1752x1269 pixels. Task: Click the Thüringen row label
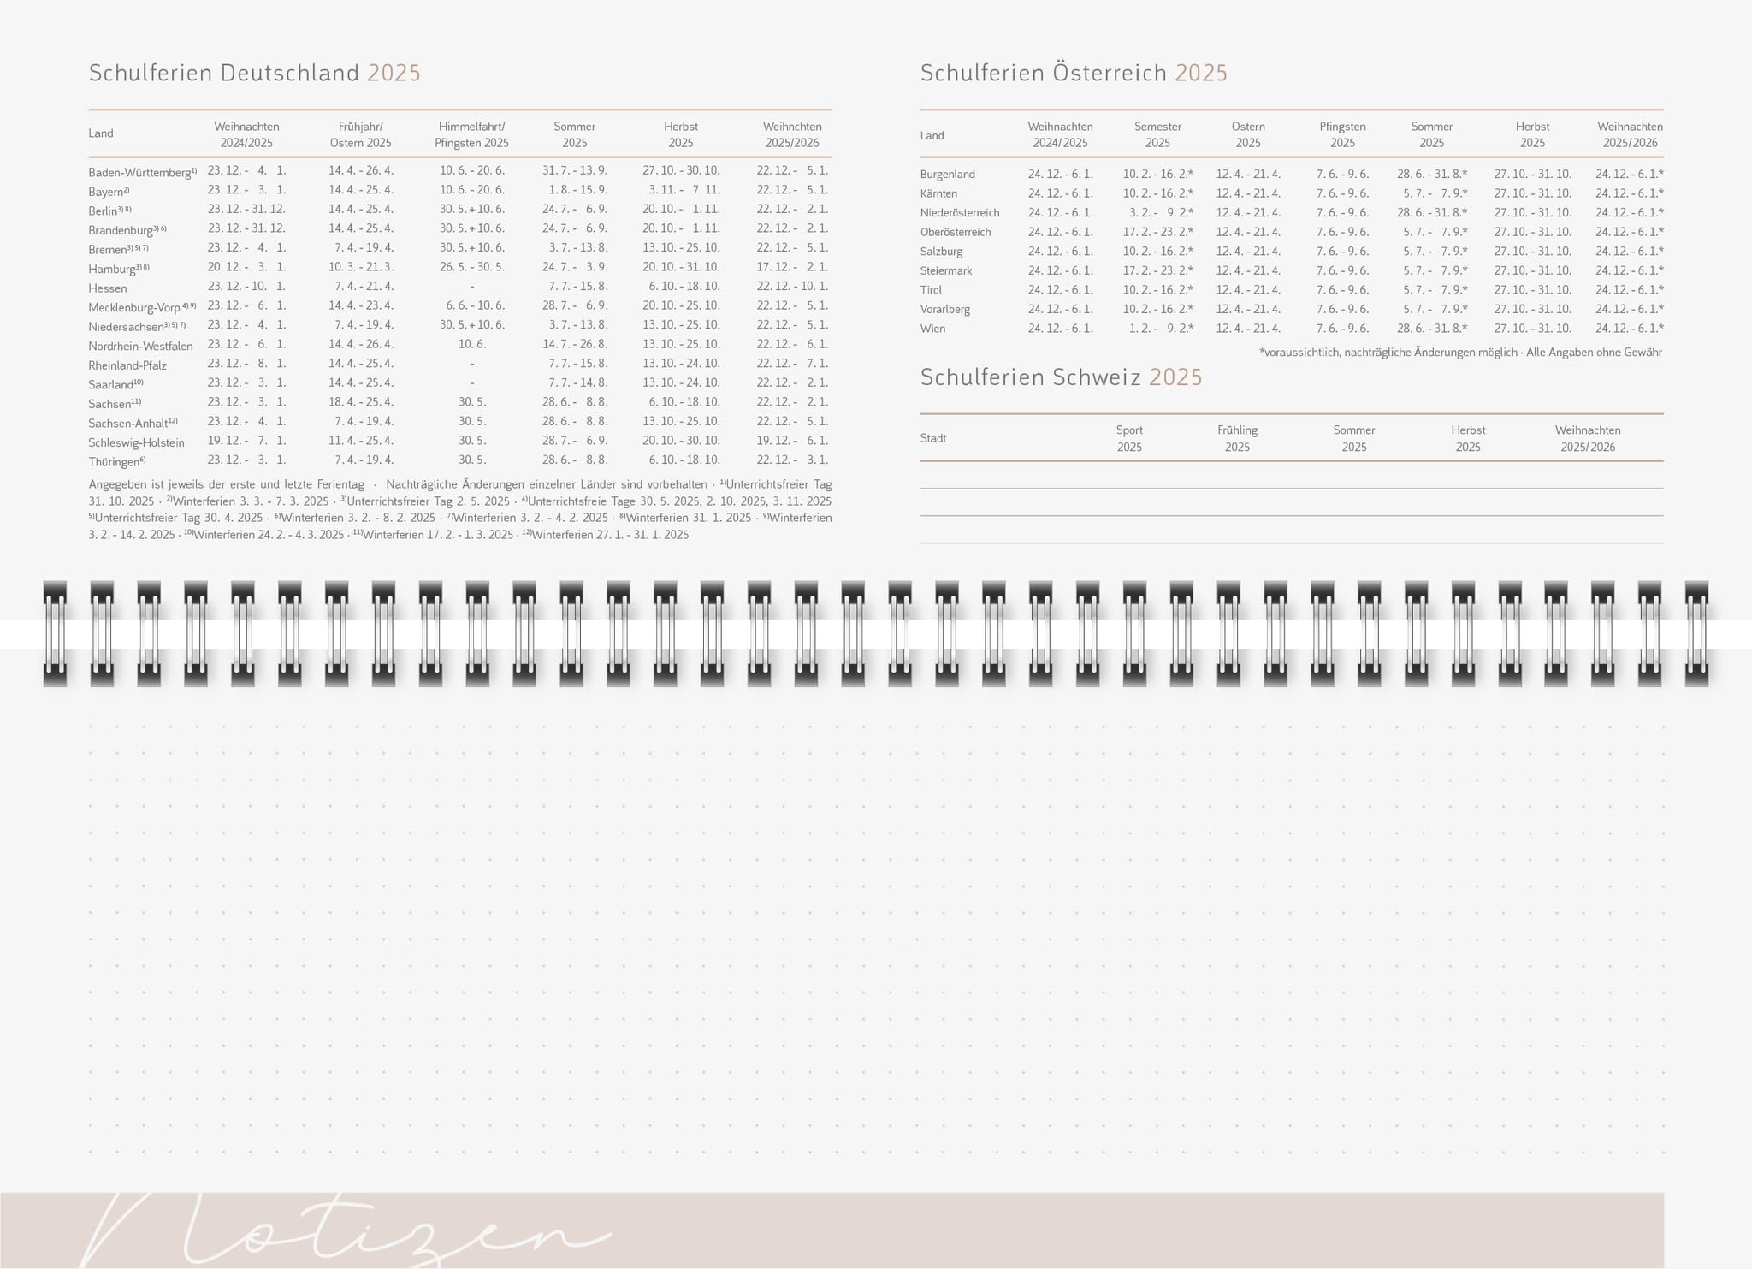pyautogui.click(x=117, y=461)
